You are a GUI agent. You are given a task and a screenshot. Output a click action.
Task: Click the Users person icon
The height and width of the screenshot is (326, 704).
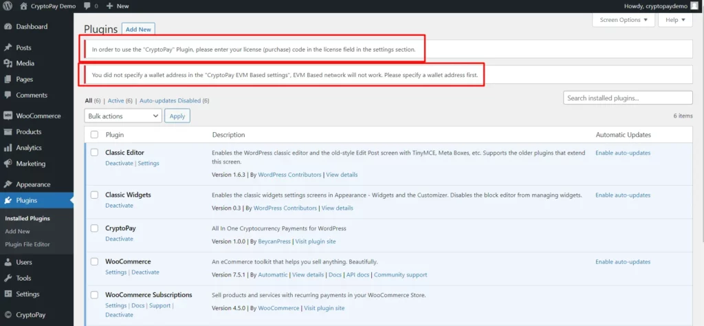[x=8, y=262]
